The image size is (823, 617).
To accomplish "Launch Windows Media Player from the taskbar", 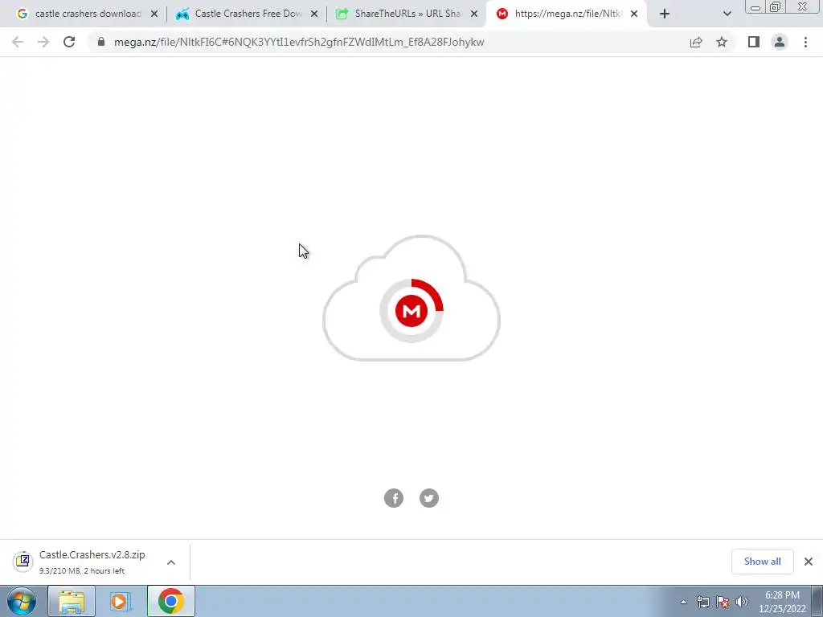I will [121, 601].
